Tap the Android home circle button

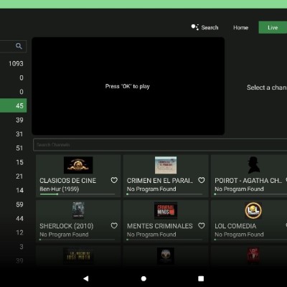click(x=143, y=278)
